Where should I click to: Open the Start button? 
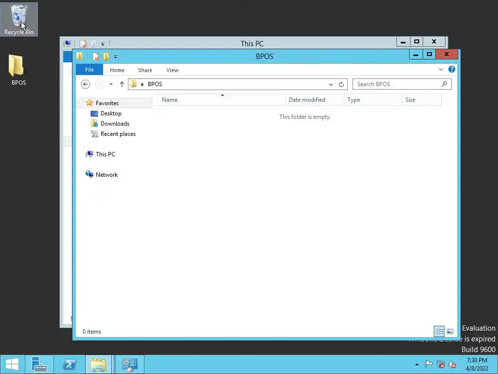12,364
